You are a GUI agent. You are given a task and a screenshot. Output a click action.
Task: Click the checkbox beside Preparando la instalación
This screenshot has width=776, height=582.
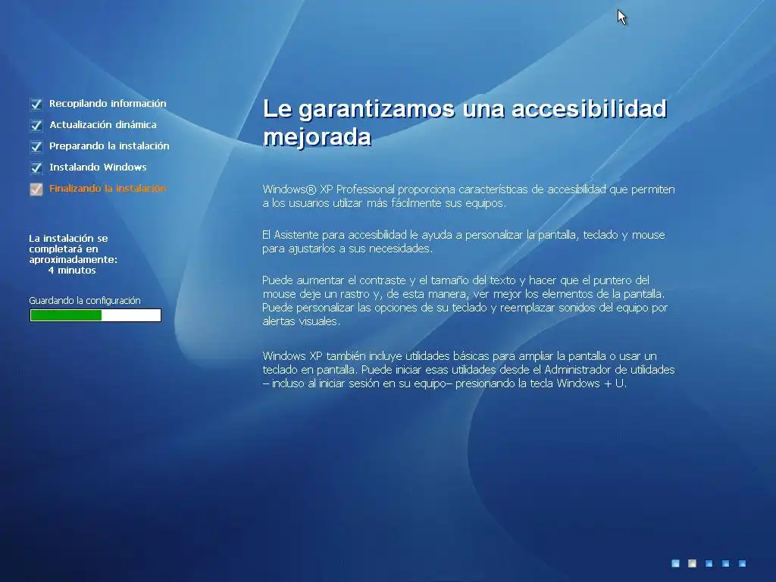[x=36, y=146]
